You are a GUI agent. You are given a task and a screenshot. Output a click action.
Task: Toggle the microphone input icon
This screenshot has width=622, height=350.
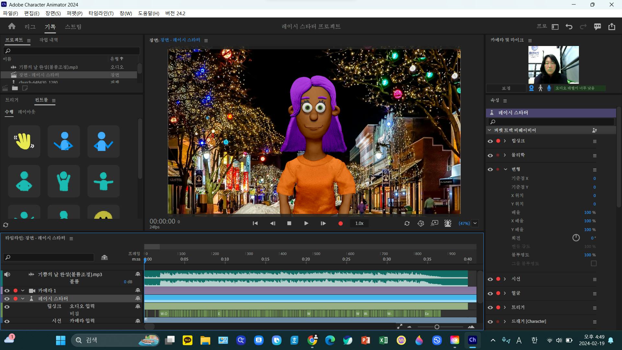(x=549, y=88)
